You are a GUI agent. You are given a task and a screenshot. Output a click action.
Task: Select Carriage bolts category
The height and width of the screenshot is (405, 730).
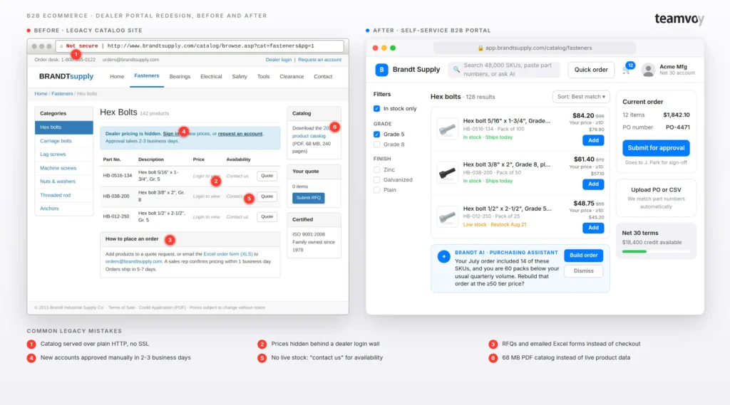(56, 141)
